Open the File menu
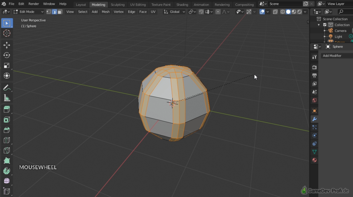This screenshot has height=197, width=353. 11,4
